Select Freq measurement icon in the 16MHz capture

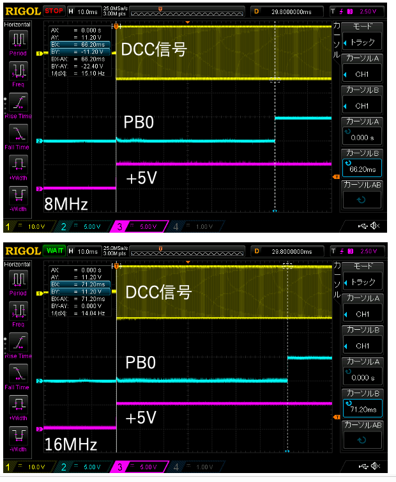pos(19,311)
